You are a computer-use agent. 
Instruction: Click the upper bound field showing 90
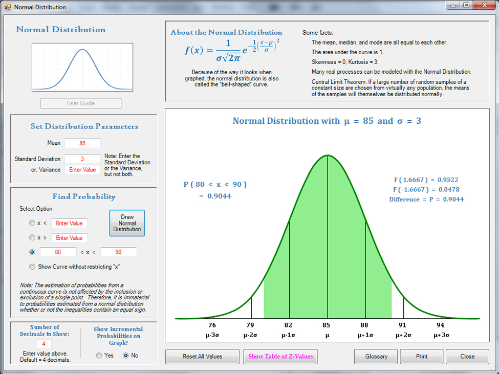click(x=119, y=252)
